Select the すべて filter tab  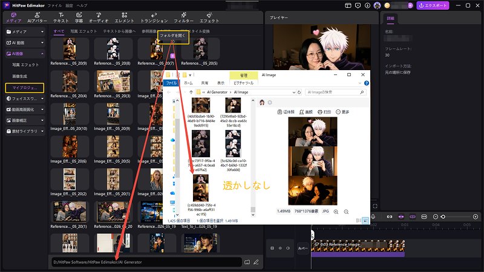click(x=59, y=31)
